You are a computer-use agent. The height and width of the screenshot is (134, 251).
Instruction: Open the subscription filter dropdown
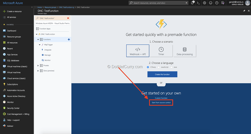(x=53, y=23)
